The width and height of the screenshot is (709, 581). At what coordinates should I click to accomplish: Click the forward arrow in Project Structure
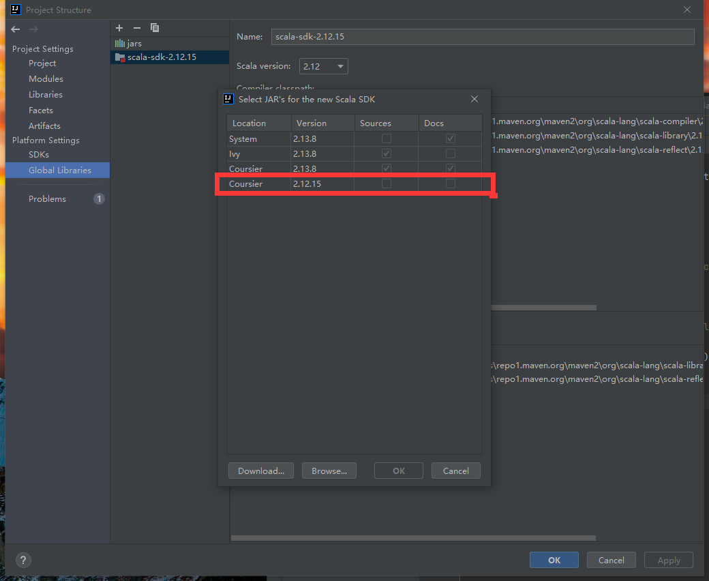coord(33,29)
